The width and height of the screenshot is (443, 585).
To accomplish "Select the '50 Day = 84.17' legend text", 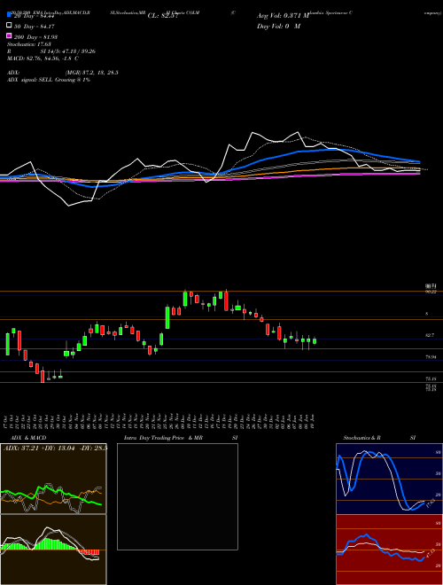I will pos(35,27).
